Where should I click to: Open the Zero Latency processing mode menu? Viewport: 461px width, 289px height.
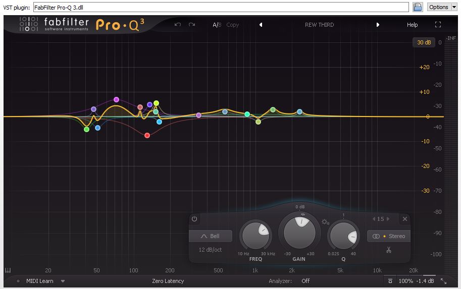coord(168,281)
